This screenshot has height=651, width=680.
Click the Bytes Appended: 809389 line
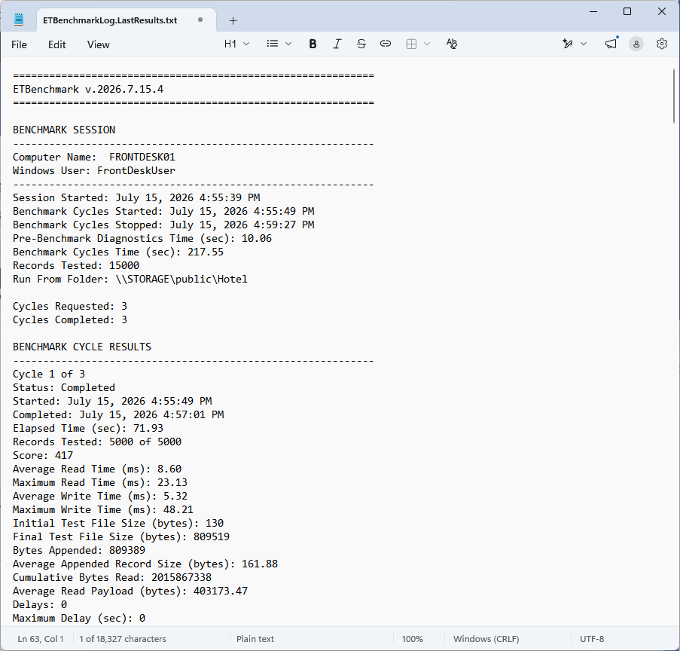tap(79, 550)
